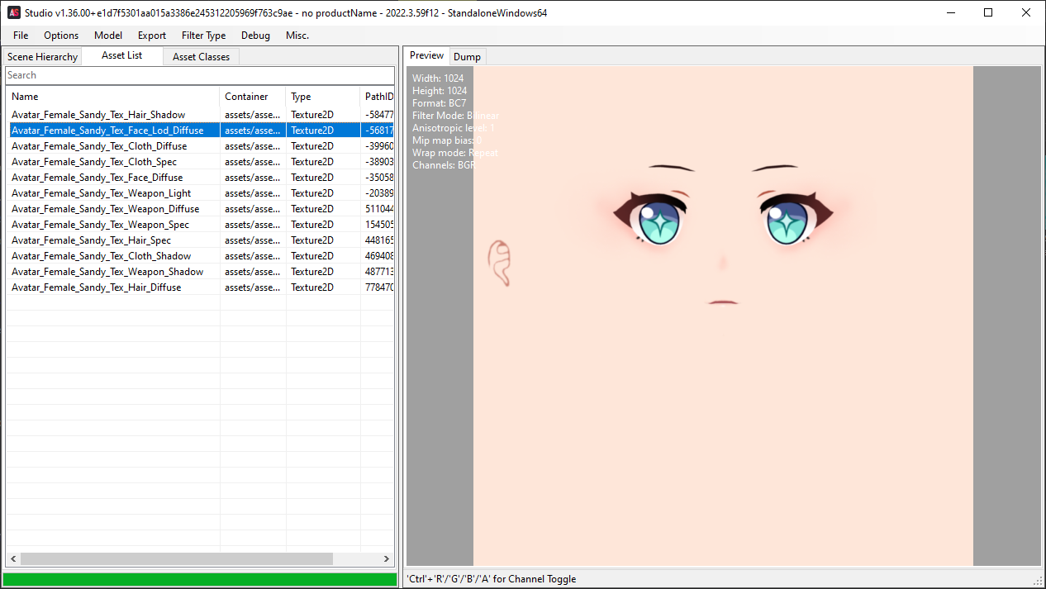The image size is (1046, 589).
Task: Sort by the Type column header
Action: [323, 97]
